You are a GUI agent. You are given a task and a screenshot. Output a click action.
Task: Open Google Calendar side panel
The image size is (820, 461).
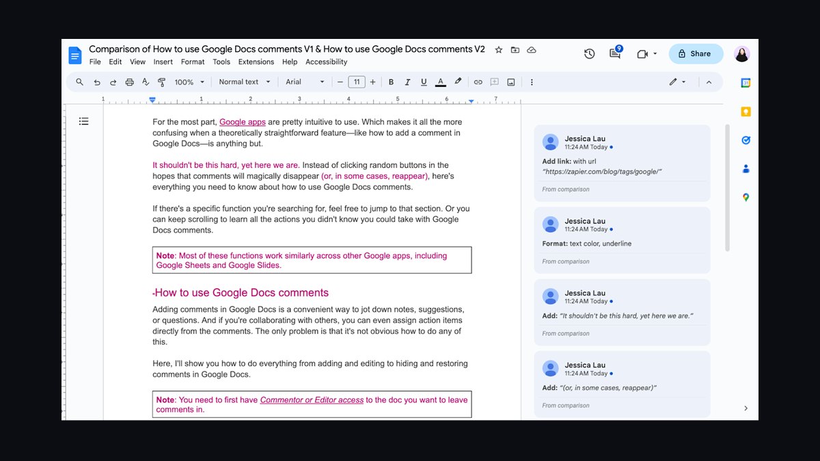[x=746, y=83]
